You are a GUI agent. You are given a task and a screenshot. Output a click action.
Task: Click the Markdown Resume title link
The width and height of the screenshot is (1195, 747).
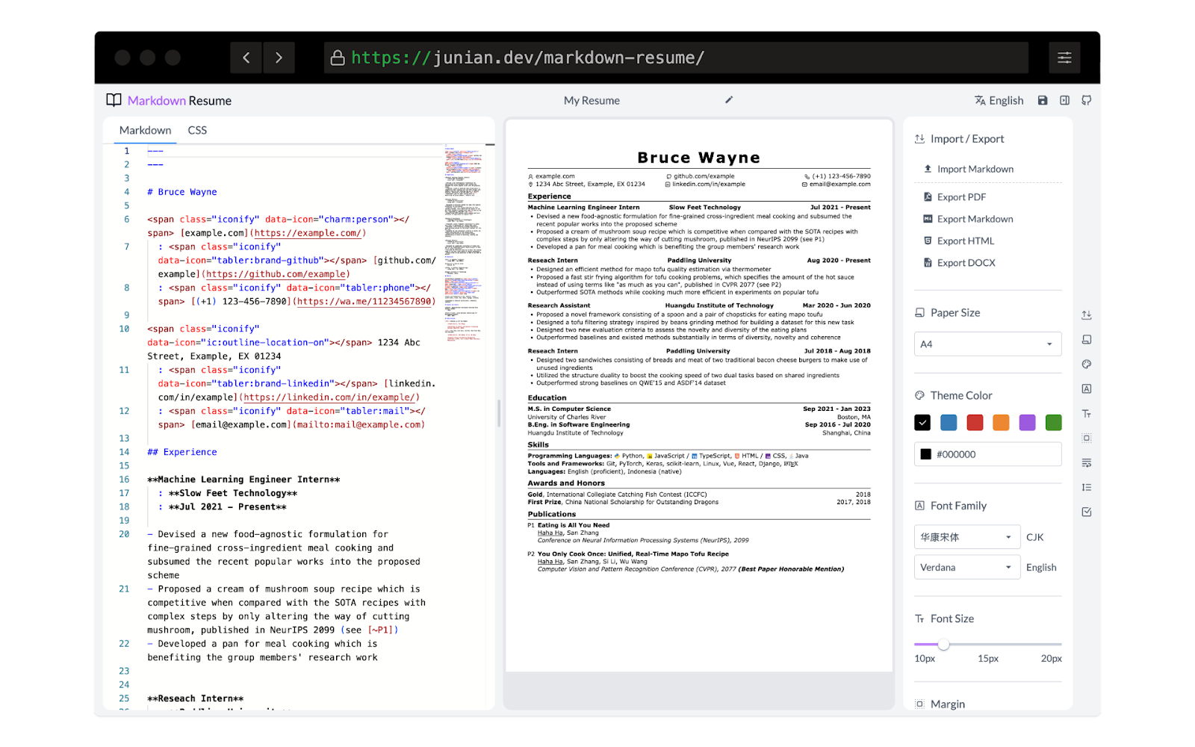pyautogui.click(x=179, y=100)
